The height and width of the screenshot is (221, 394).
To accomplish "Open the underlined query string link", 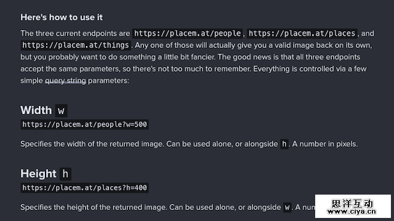I will coord(65,80).
